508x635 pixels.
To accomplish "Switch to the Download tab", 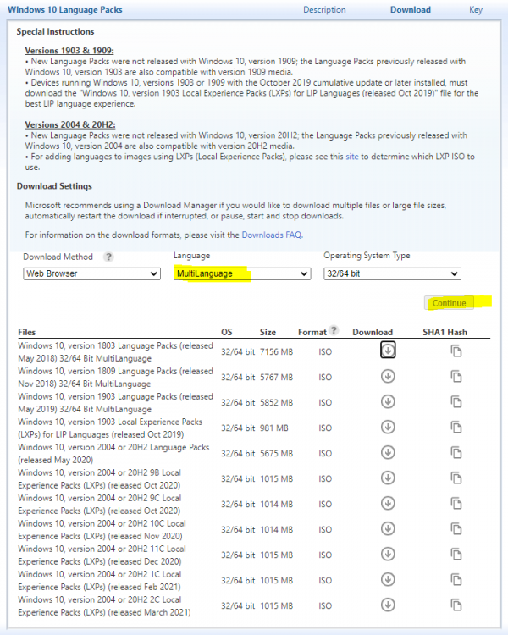I will [411, 9].
